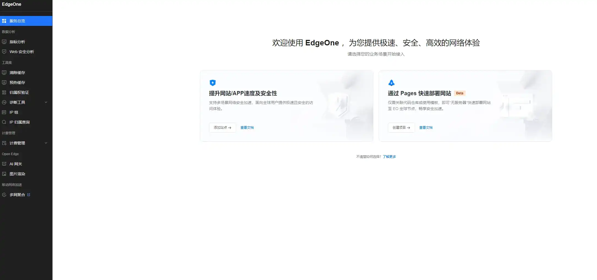This screenshot has height=280, width=597.
Task: Click the IP 组 icon
Action: 4,112
